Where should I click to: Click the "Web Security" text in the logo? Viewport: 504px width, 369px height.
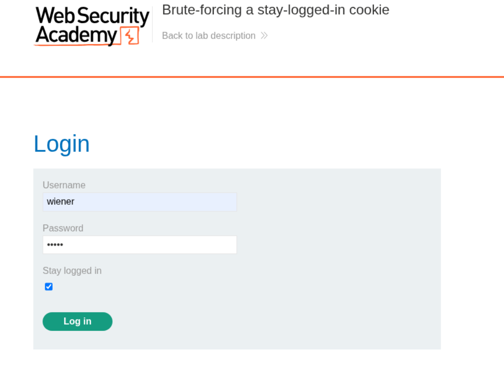click(x=92, y=16)
